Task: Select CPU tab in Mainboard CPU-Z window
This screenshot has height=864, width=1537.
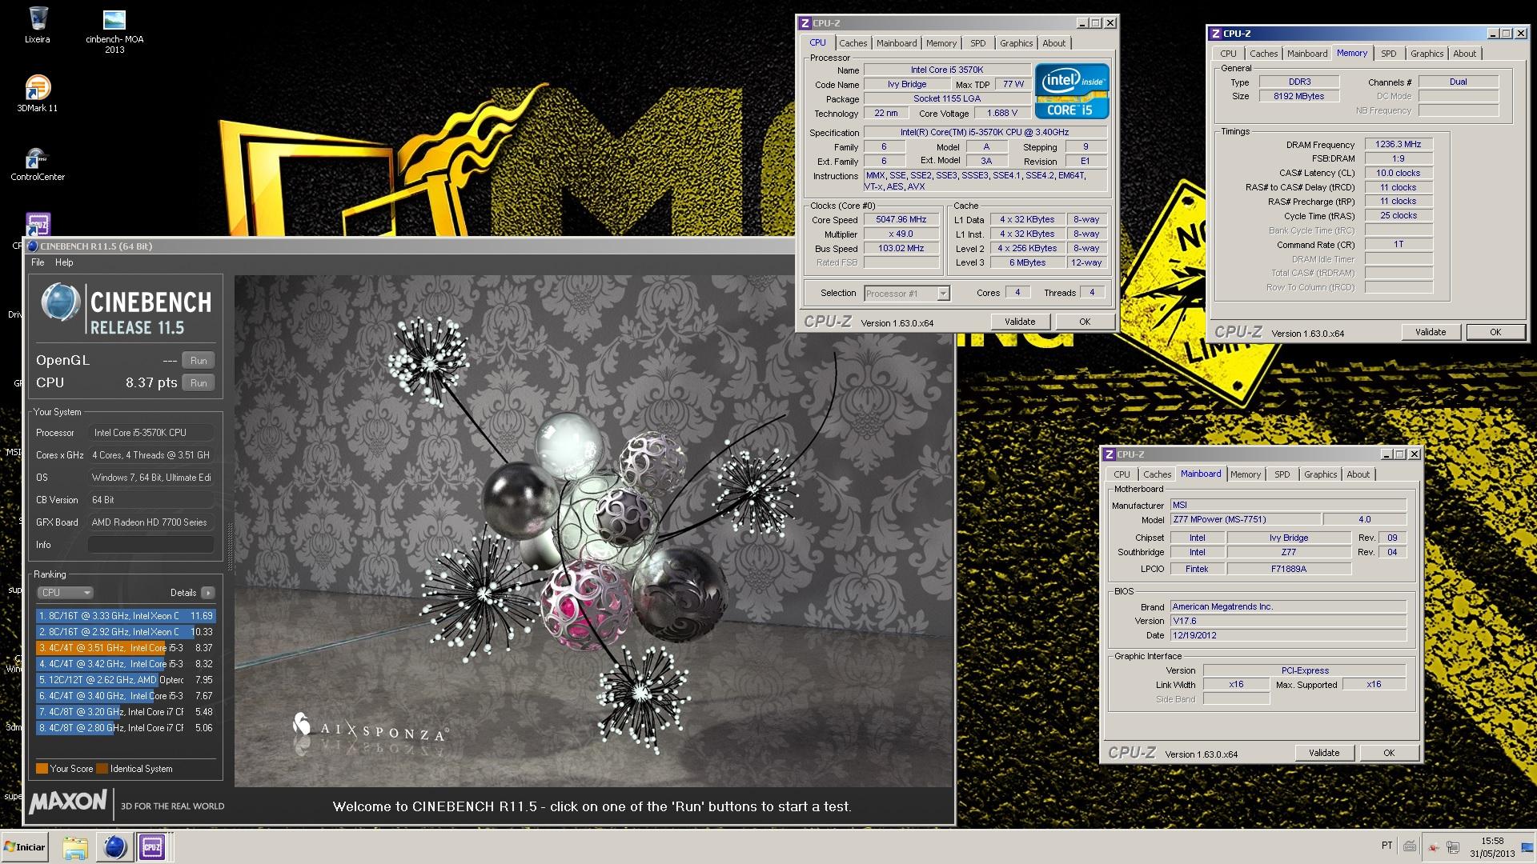Action: (x=1122, y=474)
